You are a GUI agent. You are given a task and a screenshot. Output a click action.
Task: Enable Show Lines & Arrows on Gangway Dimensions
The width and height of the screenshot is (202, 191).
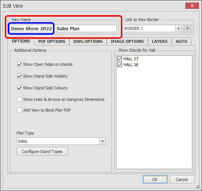[19, 99]
